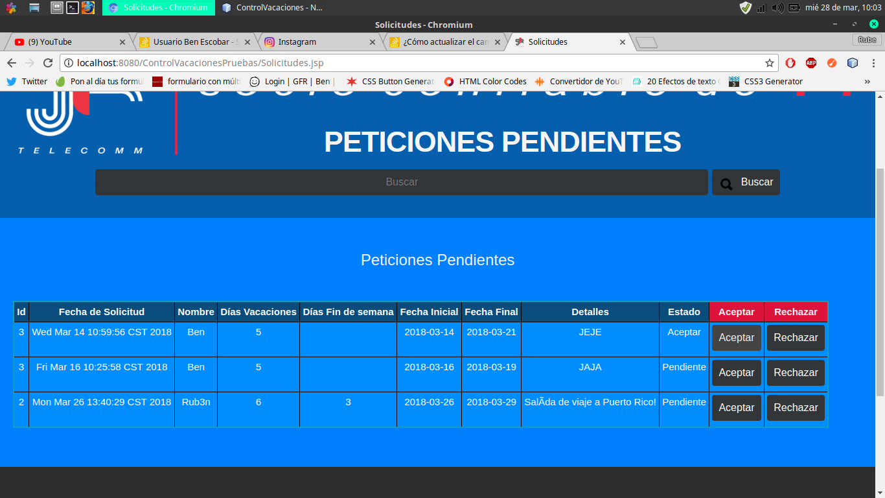The height and width of the screenshot is (498, 885).
Task: Click the Detalles column header
Action: coord(590,312)
